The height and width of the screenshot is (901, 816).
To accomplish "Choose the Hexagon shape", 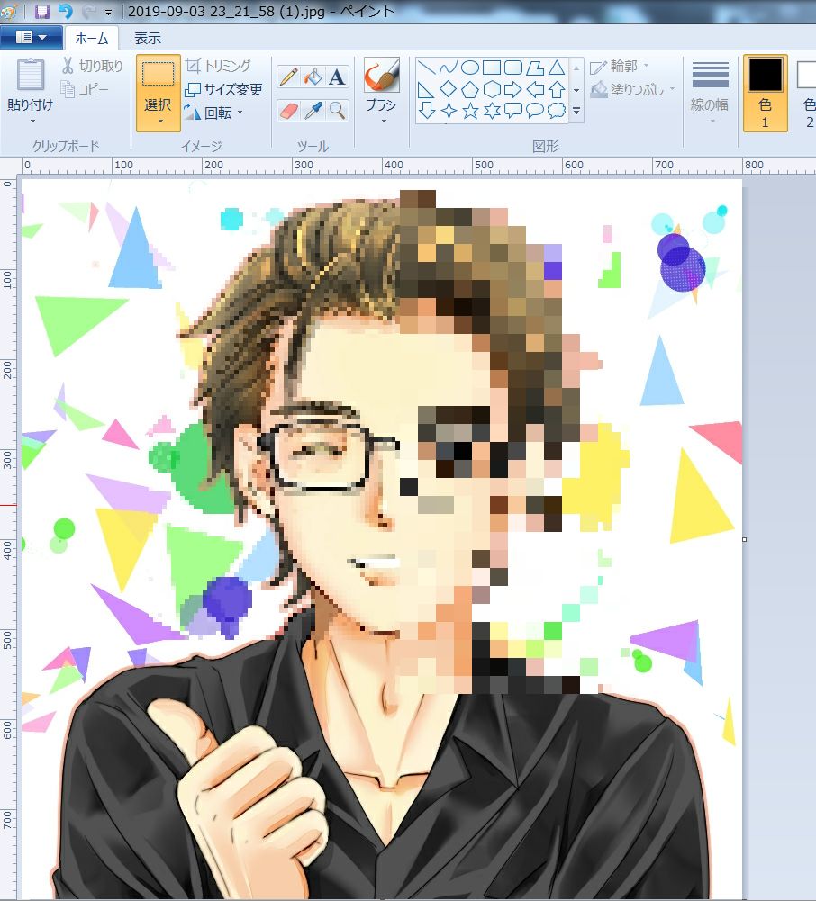I will tap(492, 89).
